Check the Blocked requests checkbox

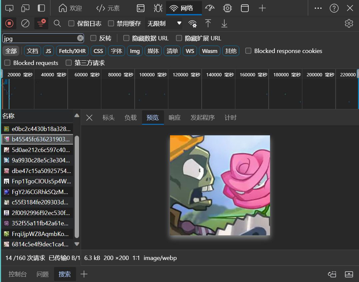[x=7, y=63]
